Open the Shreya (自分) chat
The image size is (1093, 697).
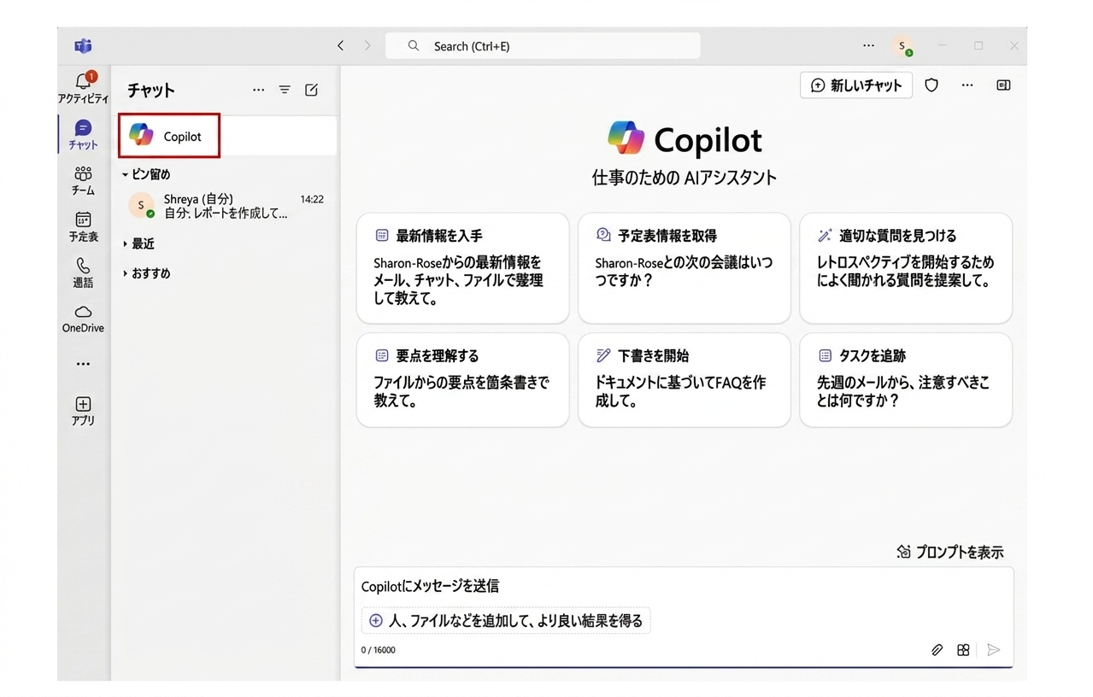point(226,206)
